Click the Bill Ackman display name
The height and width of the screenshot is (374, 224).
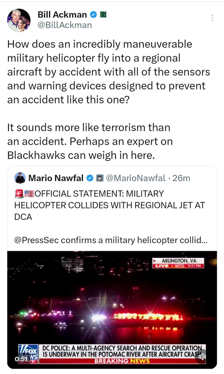[62, 14]
